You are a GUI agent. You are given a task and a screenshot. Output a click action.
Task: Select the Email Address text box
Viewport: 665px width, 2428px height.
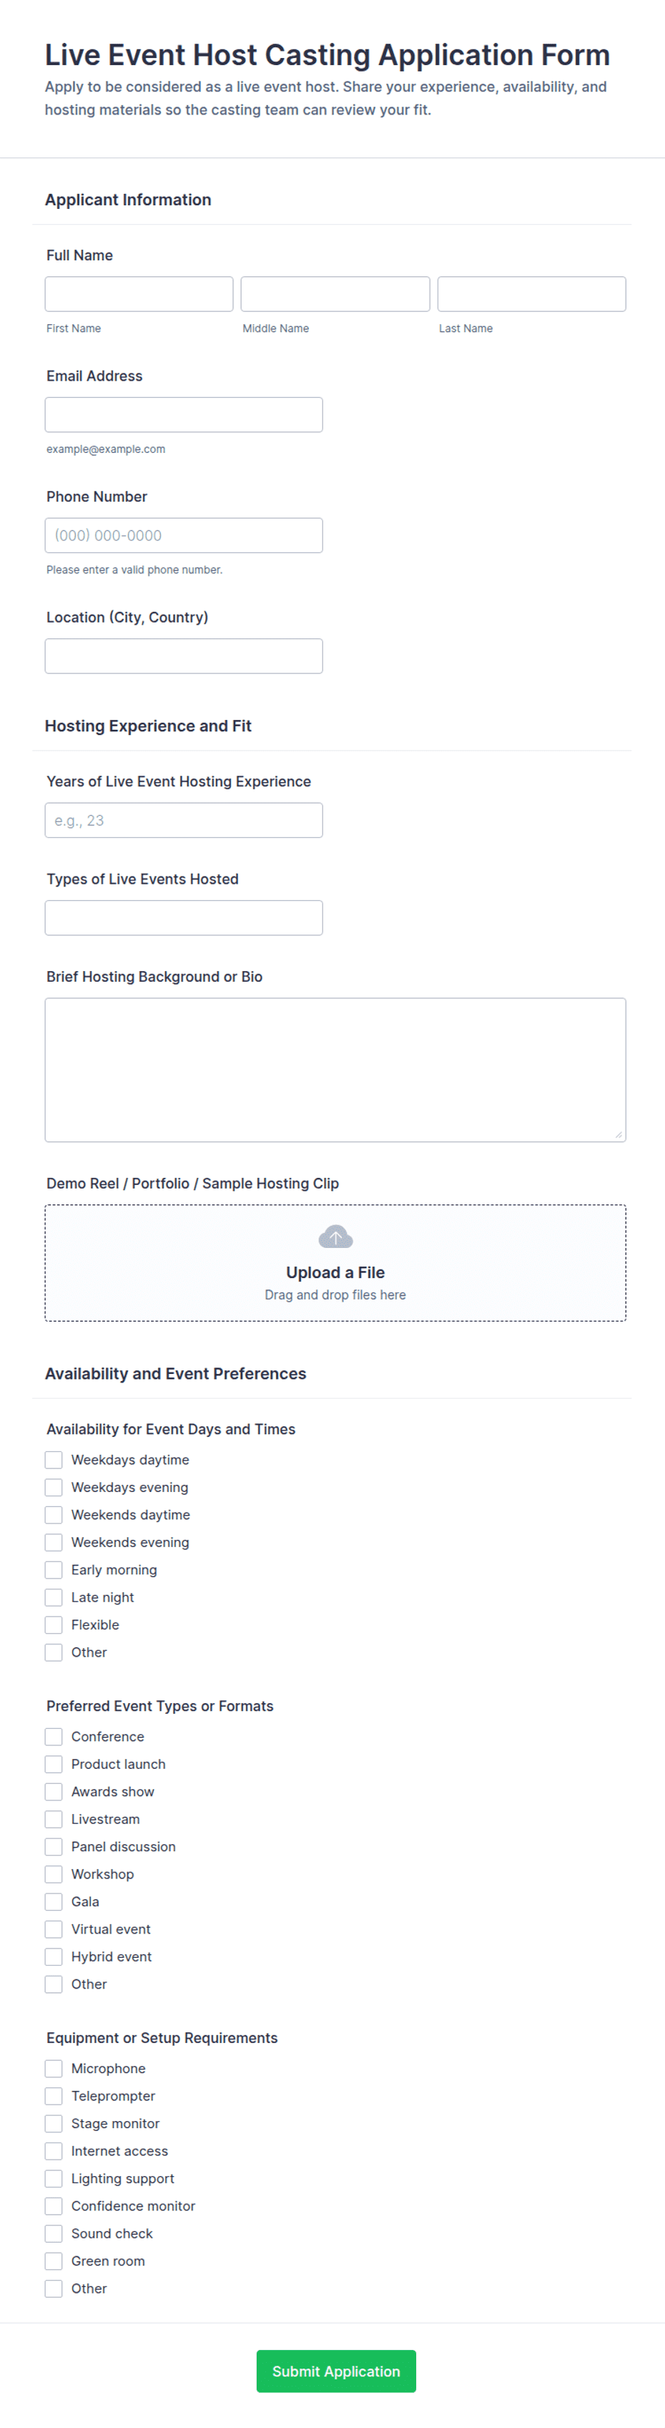tap(184, 415)
